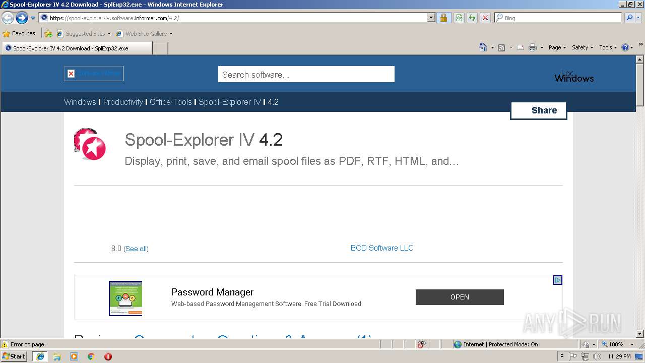Screen dimensions: 645x363
Task: Click the address bar URL field
Action: [233, 18]
